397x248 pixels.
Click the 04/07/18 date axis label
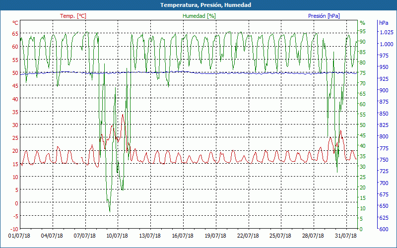tap(52, 236)
